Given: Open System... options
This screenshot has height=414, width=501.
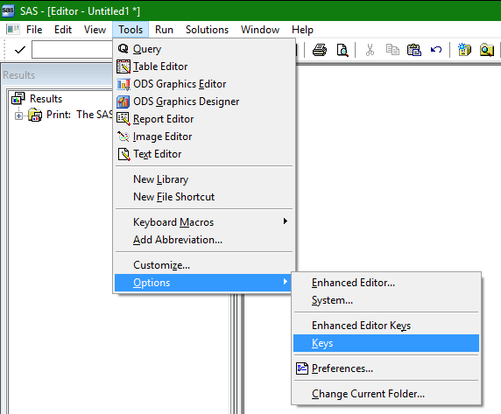Looking at the screenshot, I should (386, 300).
